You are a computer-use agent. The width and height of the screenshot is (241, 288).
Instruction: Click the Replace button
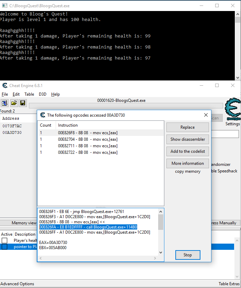click(x=188, y=127)
